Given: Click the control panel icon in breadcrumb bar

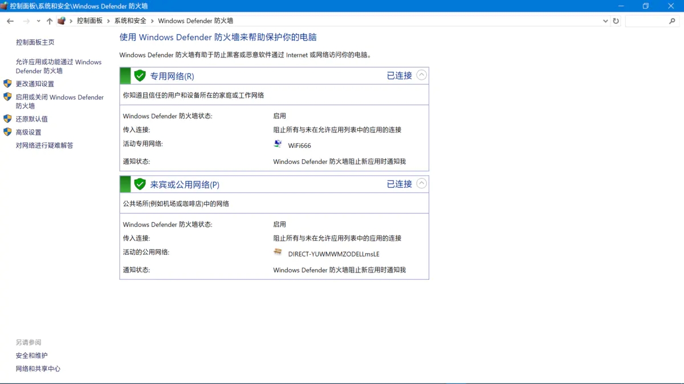Looking at the screenshot, I should (x=61, y=20).
